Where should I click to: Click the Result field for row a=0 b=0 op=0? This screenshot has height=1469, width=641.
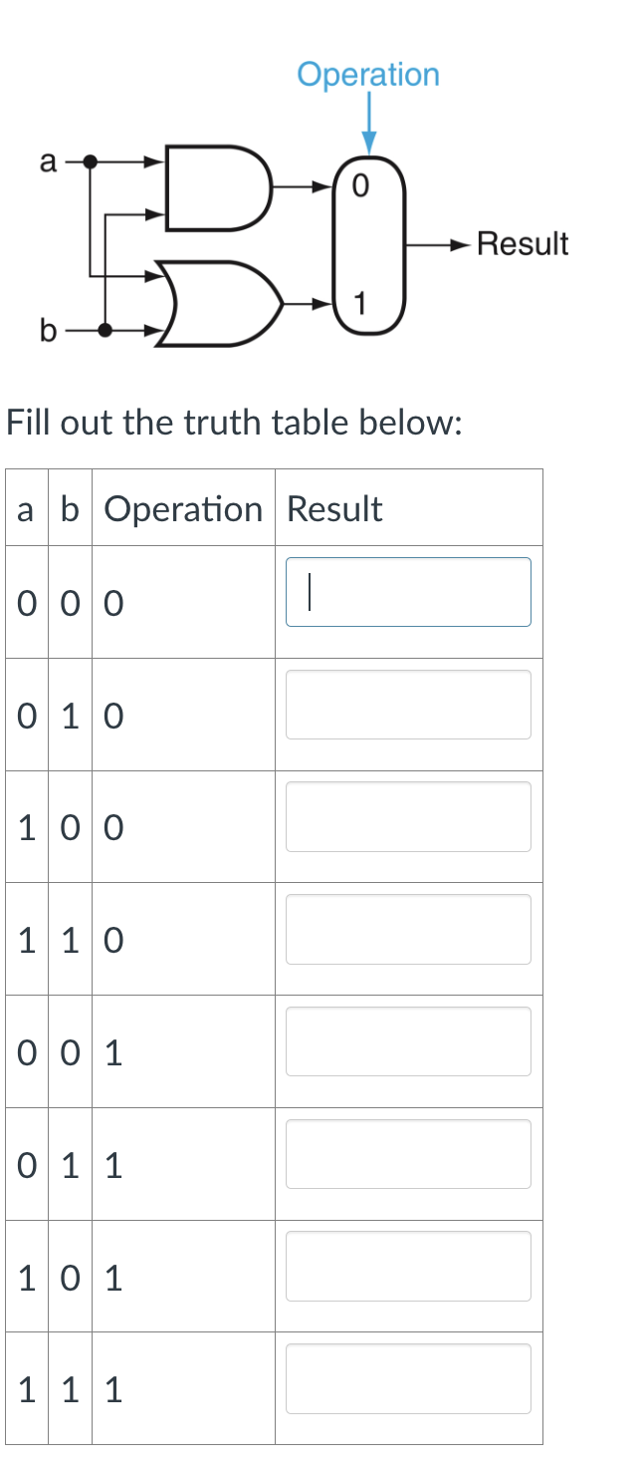tap(408, 591)
